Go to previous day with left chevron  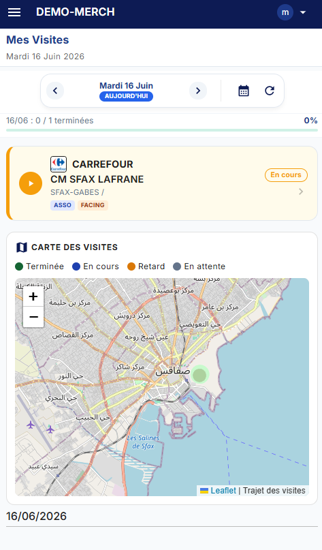point(55,91)
